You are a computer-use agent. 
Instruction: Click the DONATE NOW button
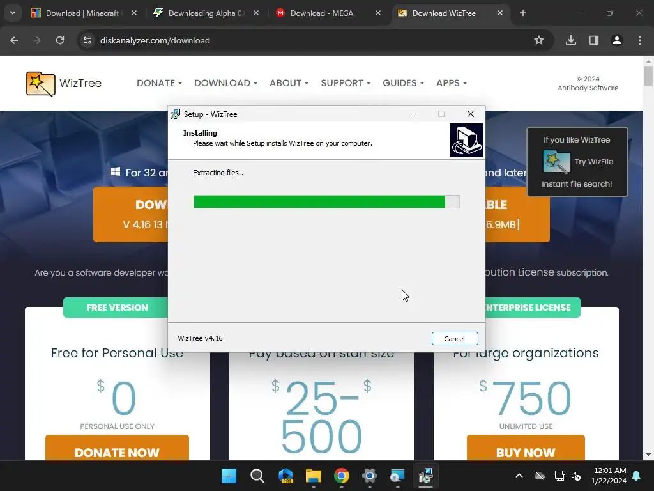point(118,448)
